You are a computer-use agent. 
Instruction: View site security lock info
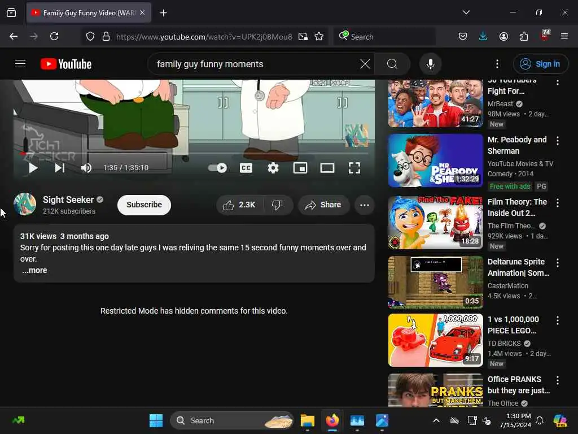coord(106,36)
